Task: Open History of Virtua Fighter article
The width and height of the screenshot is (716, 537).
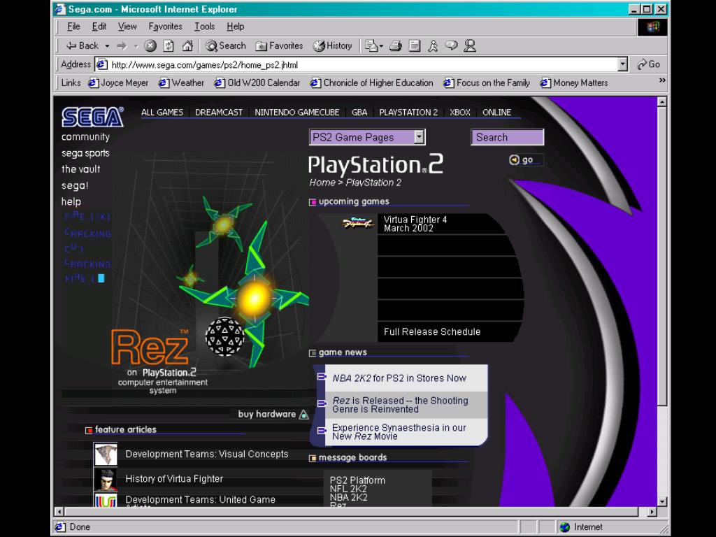Action: tap(174, 478)
